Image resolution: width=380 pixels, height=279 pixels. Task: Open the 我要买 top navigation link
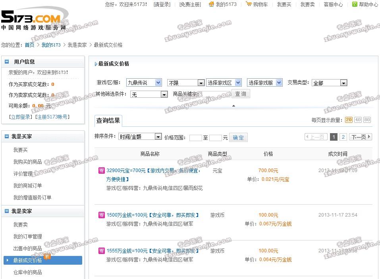coord(284,4)
